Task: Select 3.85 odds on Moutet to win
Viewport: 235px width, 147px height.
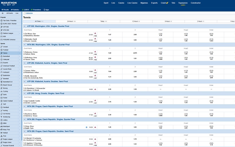Action: coord(135,40)
